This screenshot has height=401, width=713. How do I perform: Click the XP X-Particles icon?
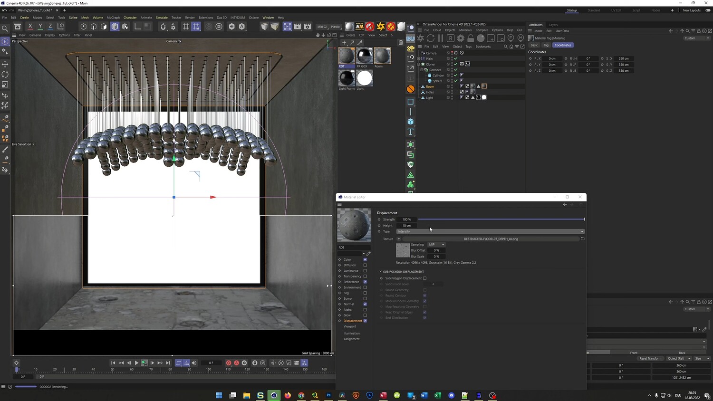pyautogui.click(x=411, y=48)
